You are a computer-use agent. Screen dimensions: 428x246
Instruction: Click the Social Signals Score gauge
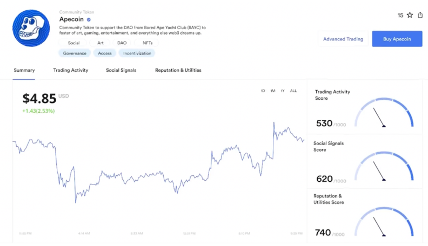[384, 166]
